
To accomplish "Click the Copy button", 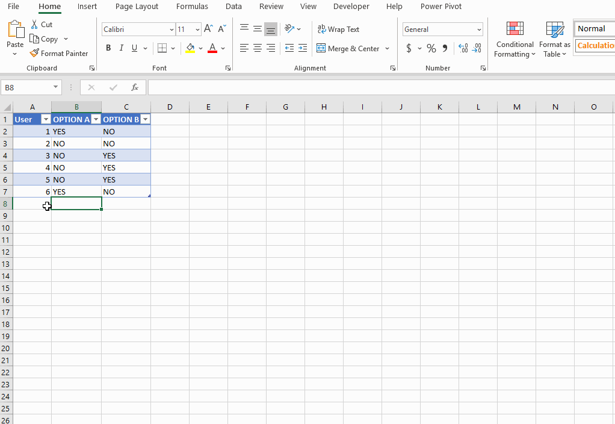I will [45, 39].
